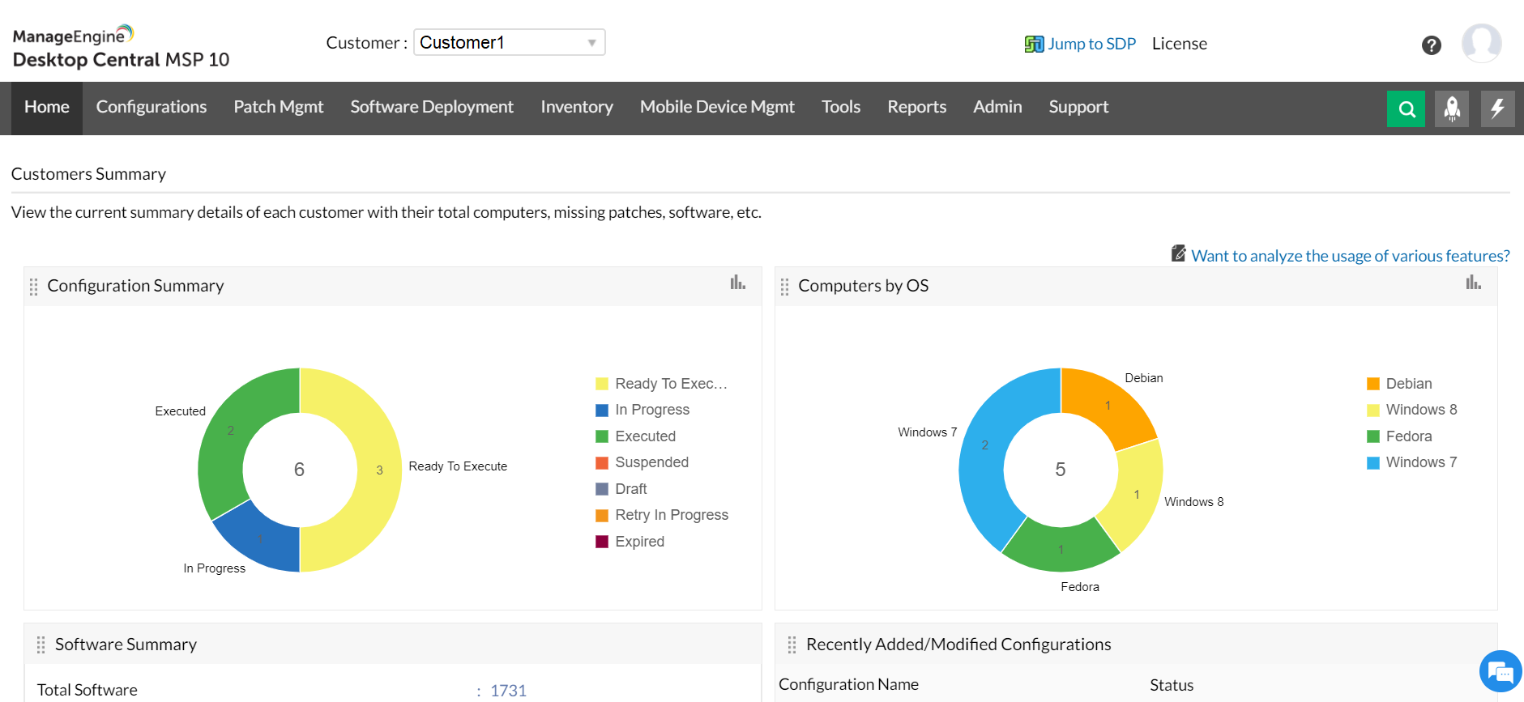The height and width of the screenshot is (702, 1524).
Task: Open the Patch Mgmt menu
Action: 278,107
